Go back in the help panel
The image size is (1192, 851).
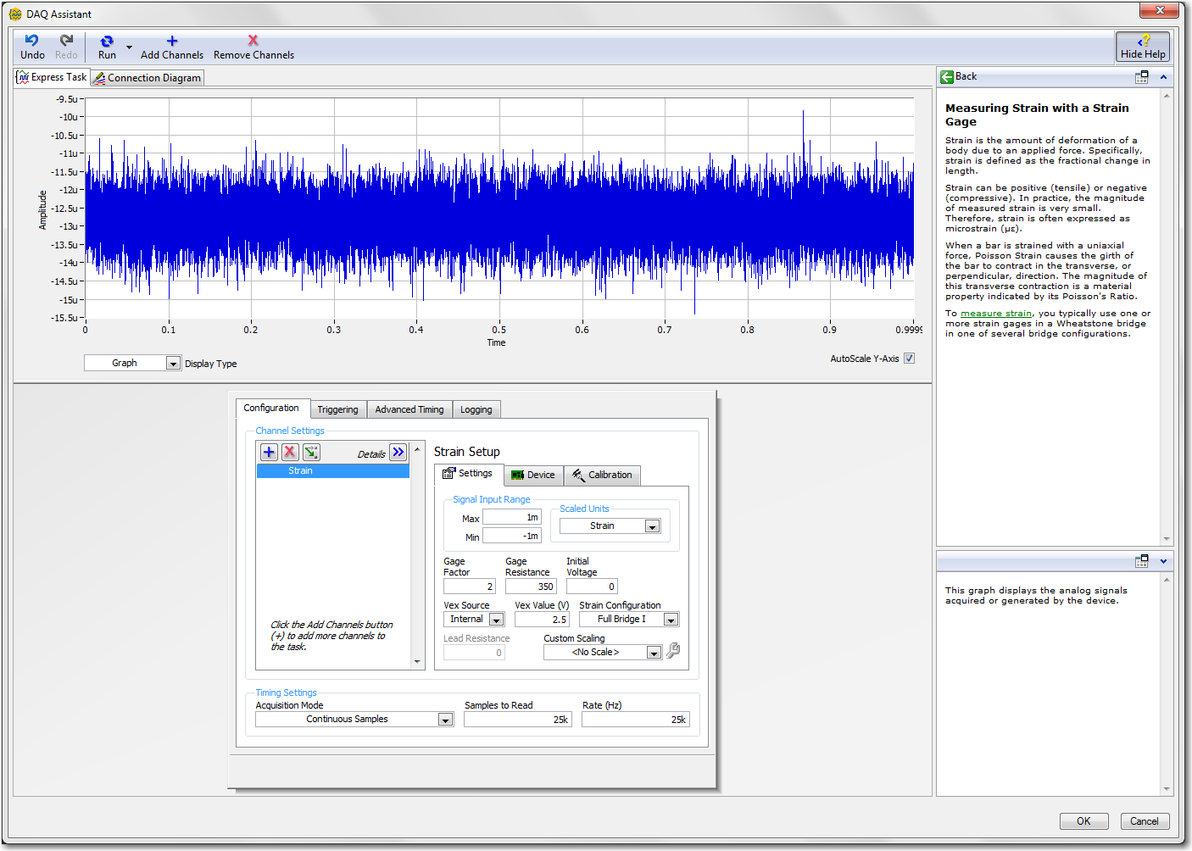pos(958,76)
